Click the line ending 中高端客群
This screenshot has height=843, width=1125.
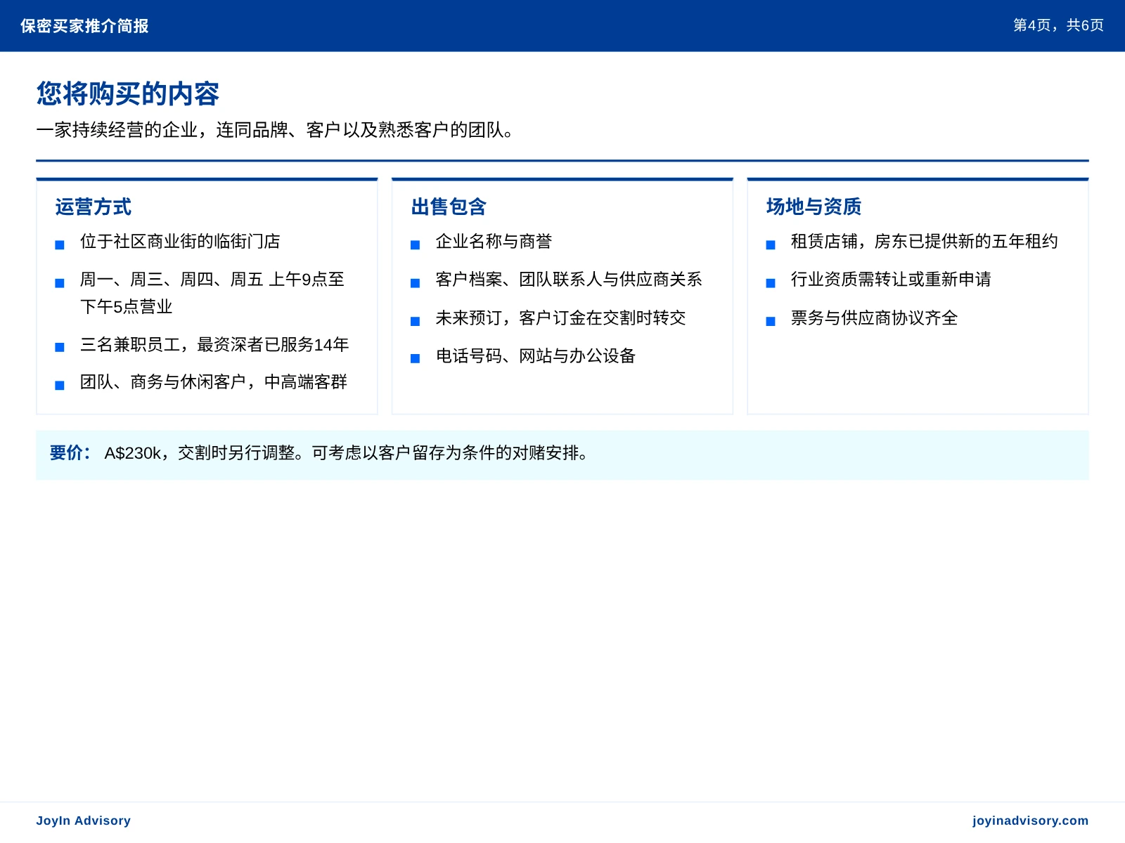tap(214, 382)
